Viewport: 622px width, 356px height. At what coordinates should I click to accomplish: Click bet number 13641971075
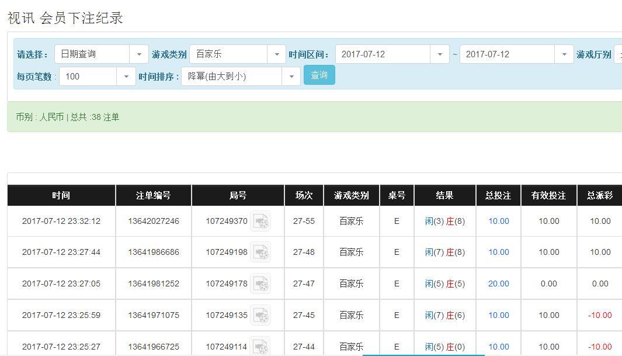(x=154, y=315)
